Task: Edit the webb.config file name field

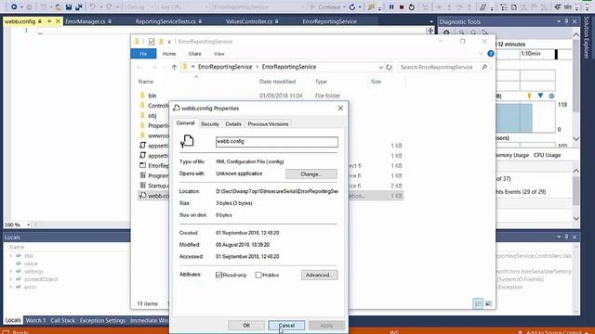Action: (x=277, y=142)
